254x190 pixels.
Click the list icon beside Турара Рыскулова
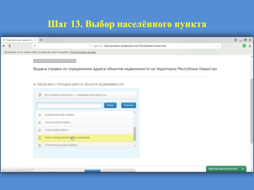pos(39,145)
